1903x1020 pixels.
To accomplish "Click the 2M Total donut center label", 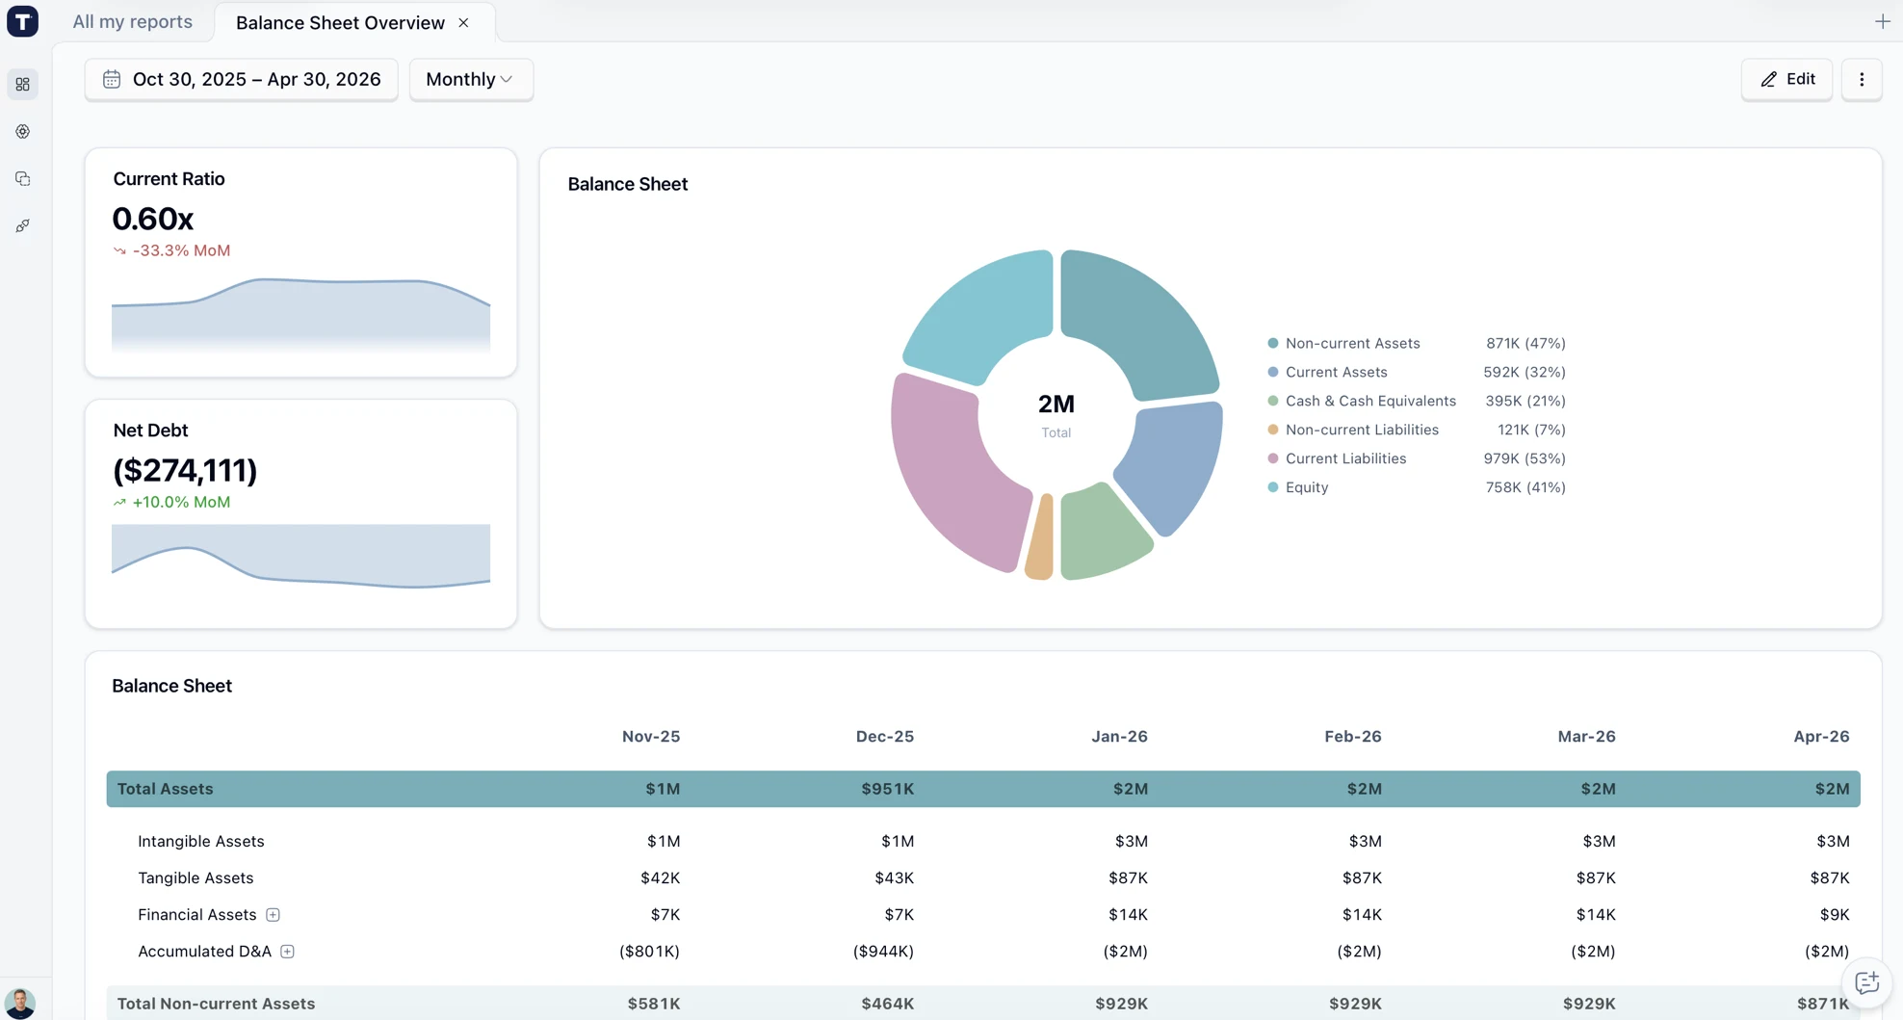I will click(x=1056, y=414).
